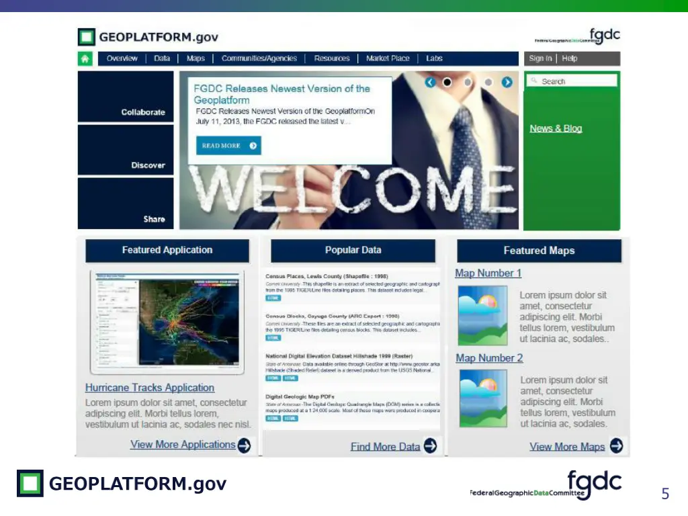This screenshot has width=688, height=516.
Task: Select the Collaborate side panel tile
Action: click(x=126, y=97)
